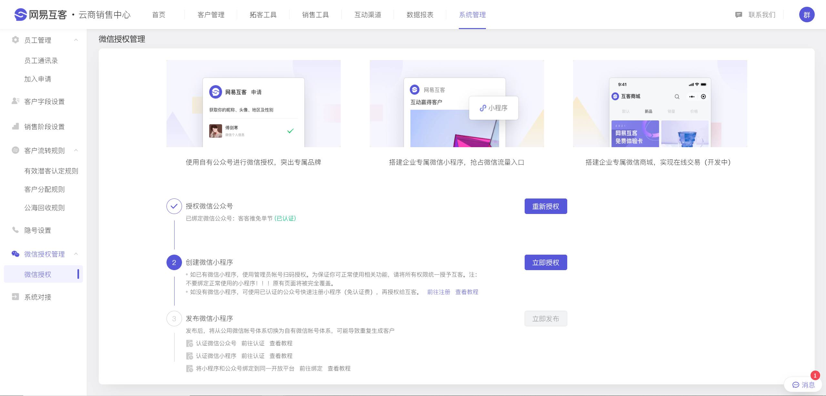Open 隐号设置 in the sidebar

tap(38, 230)
